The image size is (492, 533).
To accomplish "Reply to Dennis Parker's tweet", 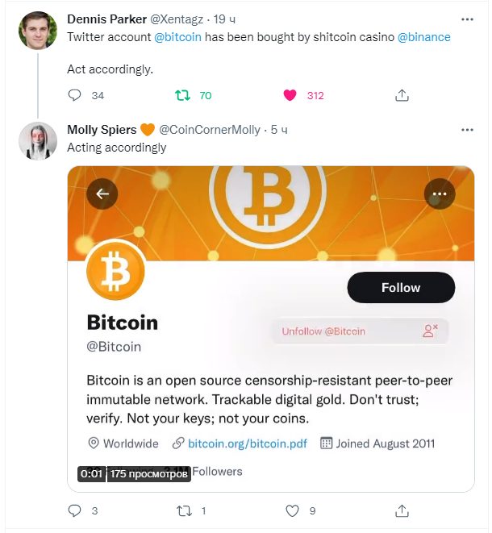I will [75, 95].
